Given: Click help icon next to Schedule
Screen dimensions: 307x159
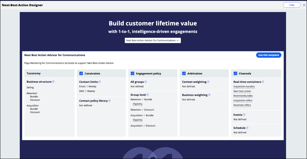Looking at the screenshot, I should 247,128.
